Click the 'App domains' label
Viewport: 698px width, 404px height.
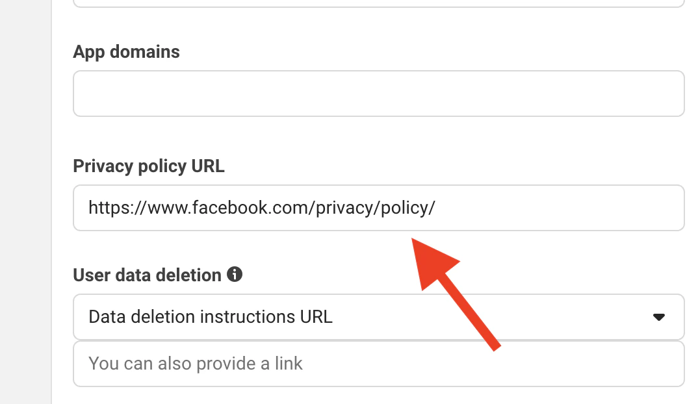[x=126, y=51]
